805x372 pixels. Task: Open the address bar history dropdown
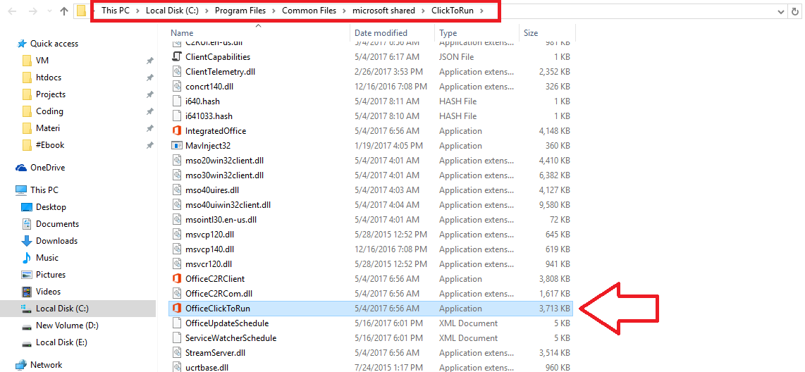pyautogui.click(x=781, y=11)
